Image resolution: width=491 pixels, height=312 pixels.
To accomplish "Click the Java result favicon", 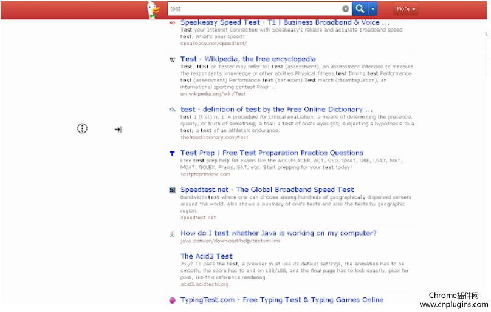I will click(172, 234).
